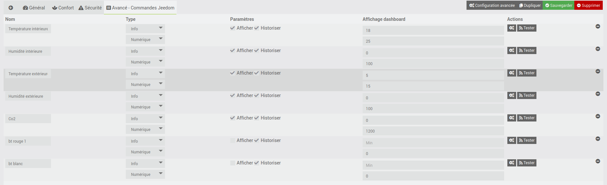
Task: Remove the Température extérieure row via minus icon
Action: pos(598,71)
